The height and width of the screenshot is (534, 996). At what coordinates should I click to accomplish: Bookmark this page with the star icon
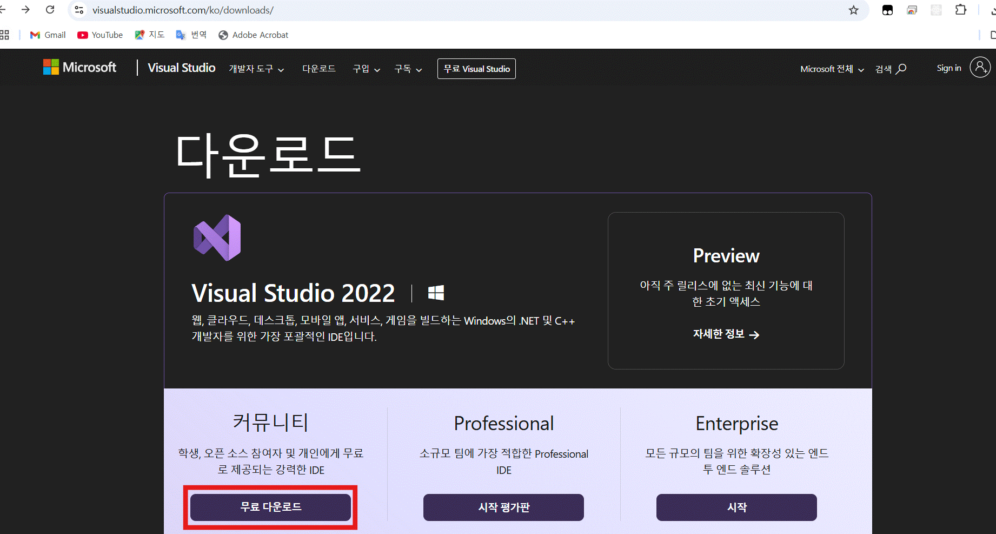(x=853, y=10)
